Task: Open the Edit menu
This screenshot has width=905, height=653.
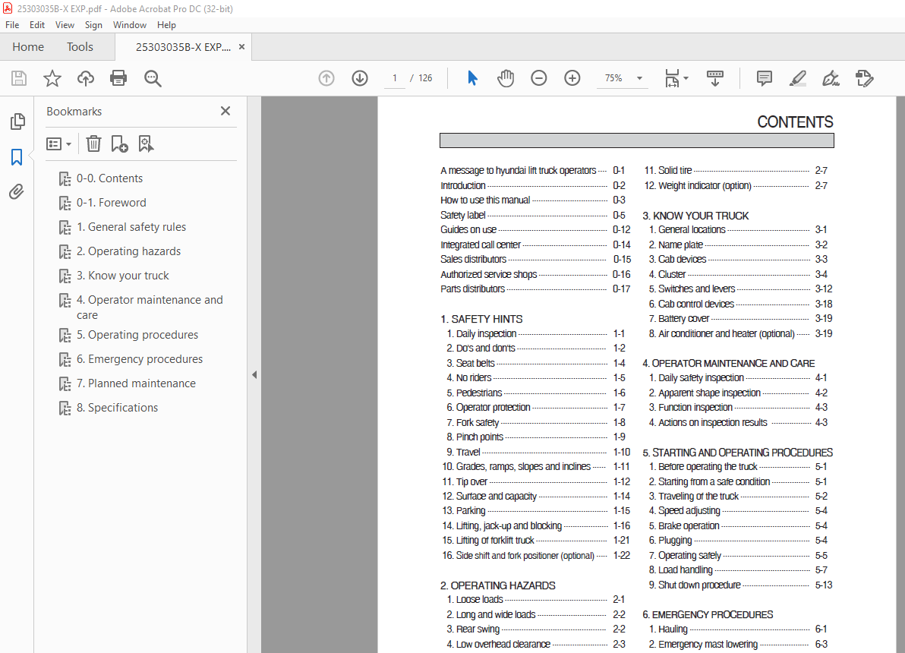Action: pyautogui.click(x=37, y=25)
